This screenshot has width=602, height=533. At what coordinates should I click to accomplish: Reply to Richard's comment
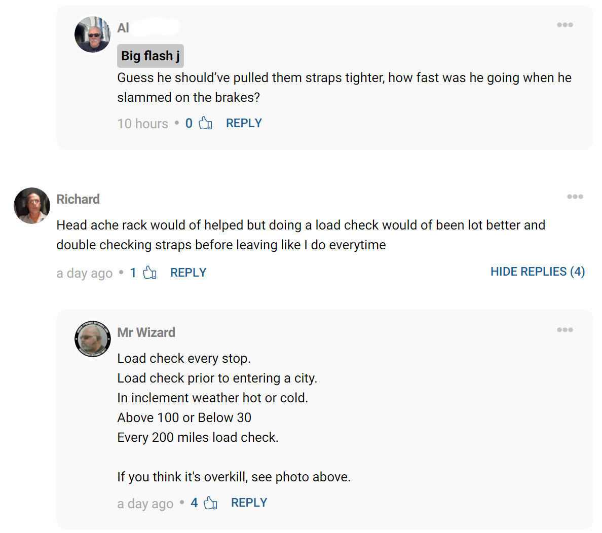(188, 273)
